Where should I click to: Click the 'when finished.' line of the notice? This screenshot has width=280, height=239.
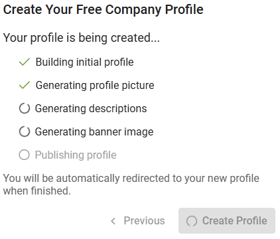click(x=37, y=191)
